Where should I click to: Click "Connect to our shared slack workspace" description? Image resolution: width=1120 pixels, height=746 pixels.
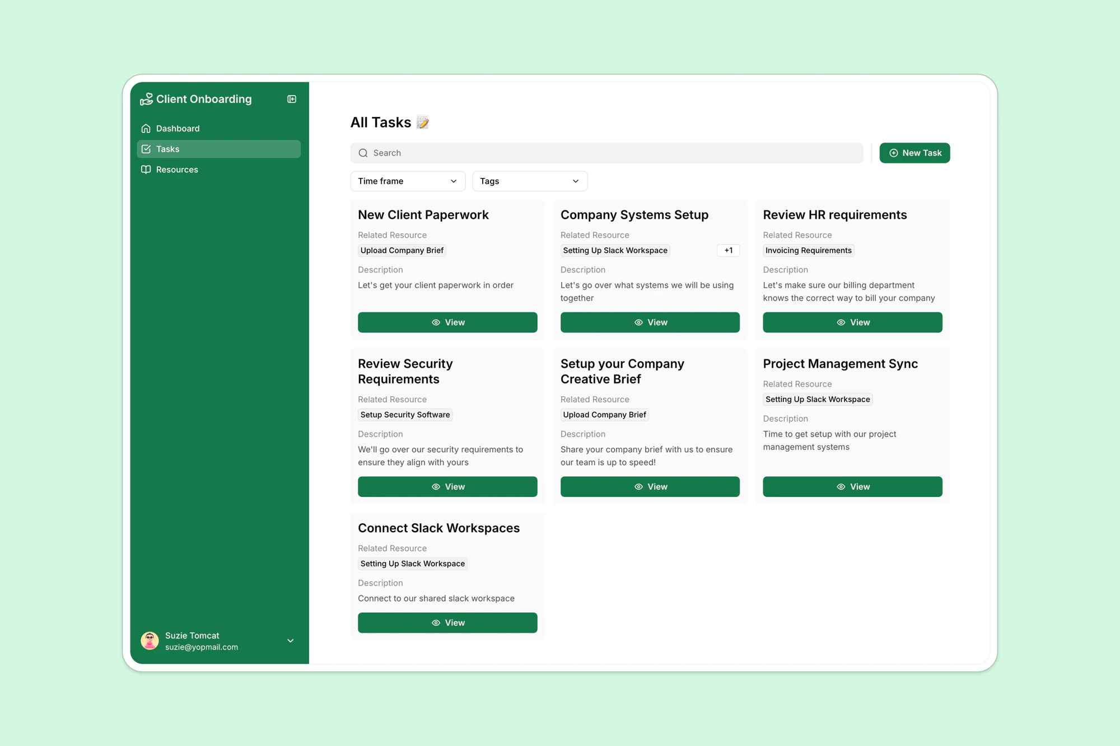point(436,599)
